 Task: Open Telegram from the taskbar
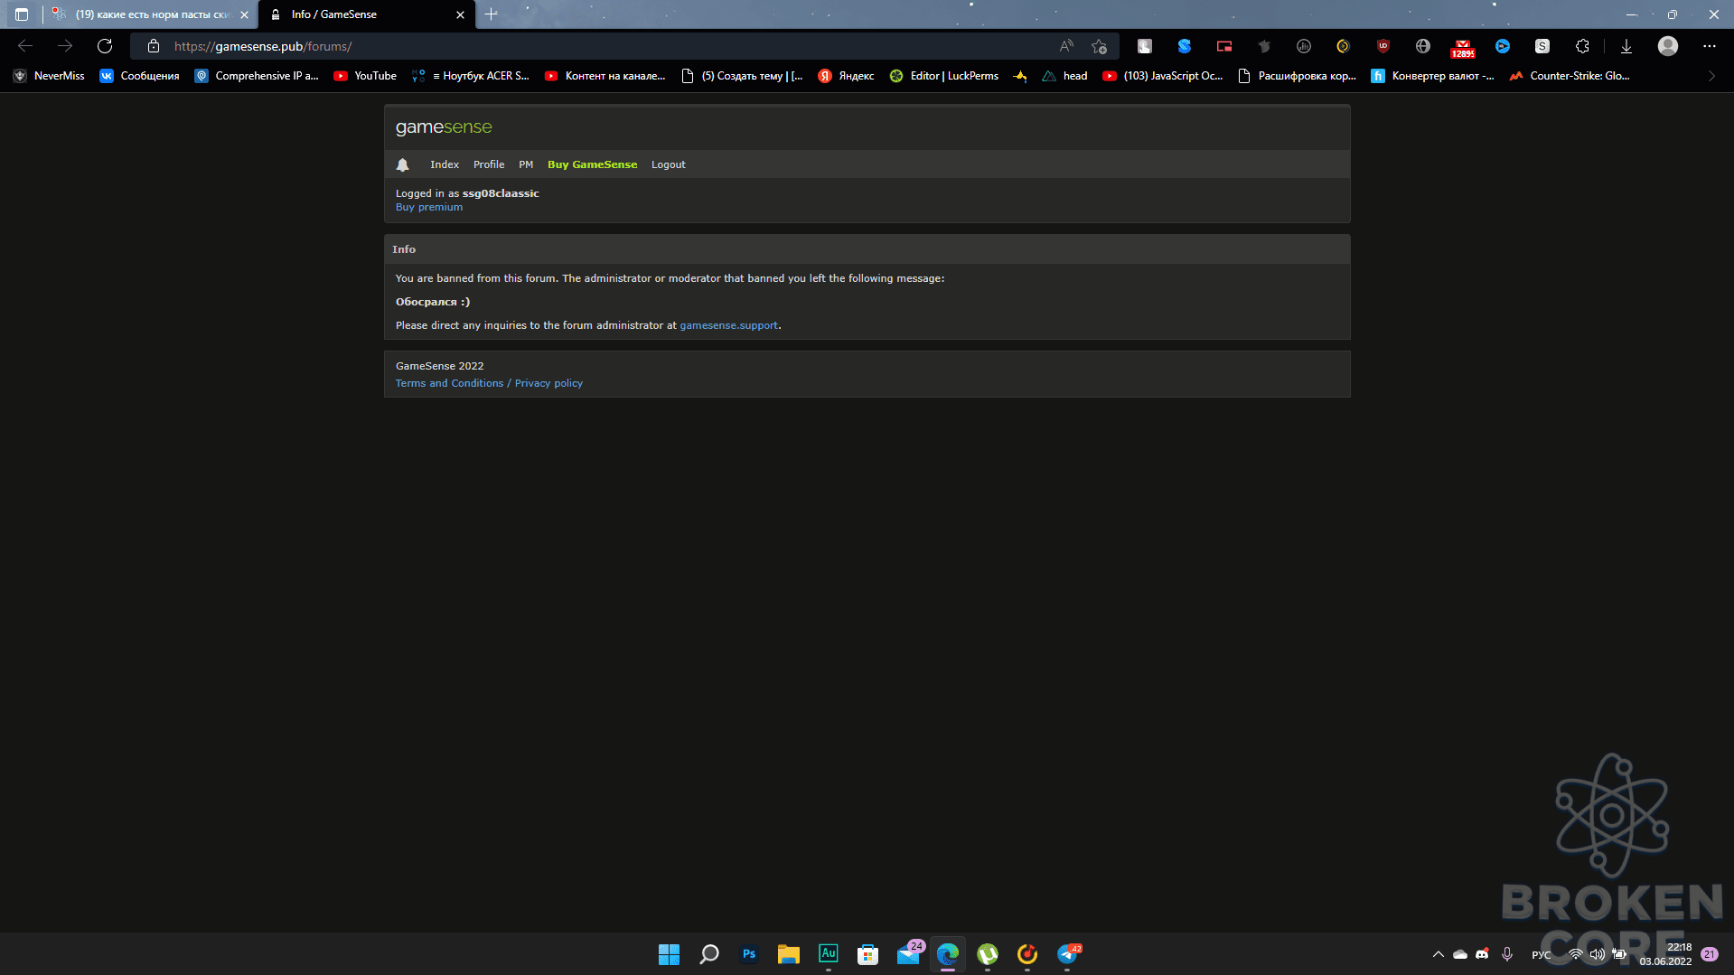tap(1067, 954)
